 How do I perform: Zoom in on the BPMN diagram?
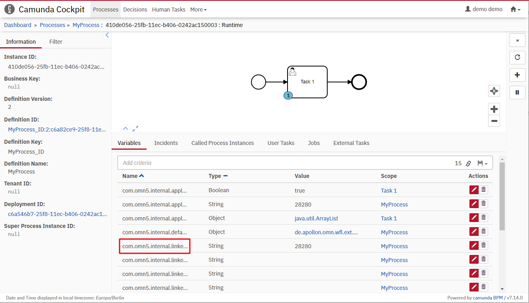point(494,109)
